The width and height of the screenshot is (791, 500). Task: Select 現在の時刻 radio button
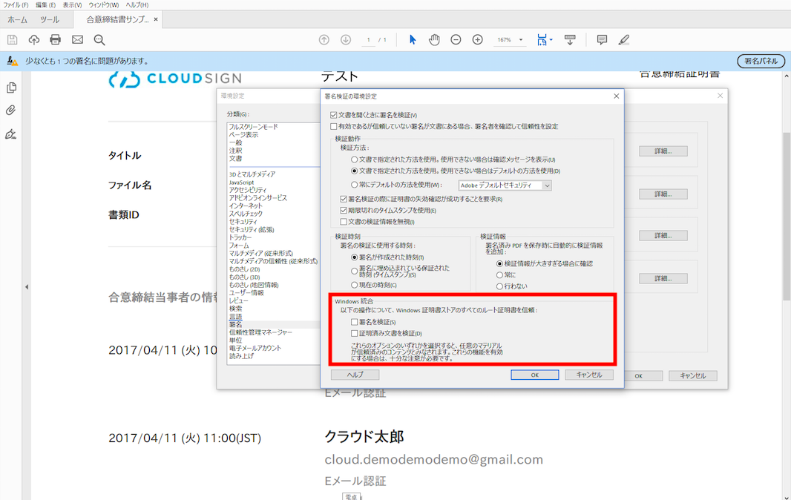355,286
